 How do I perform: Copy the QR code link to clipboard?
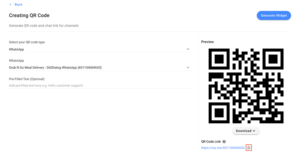tap(249, 148)
